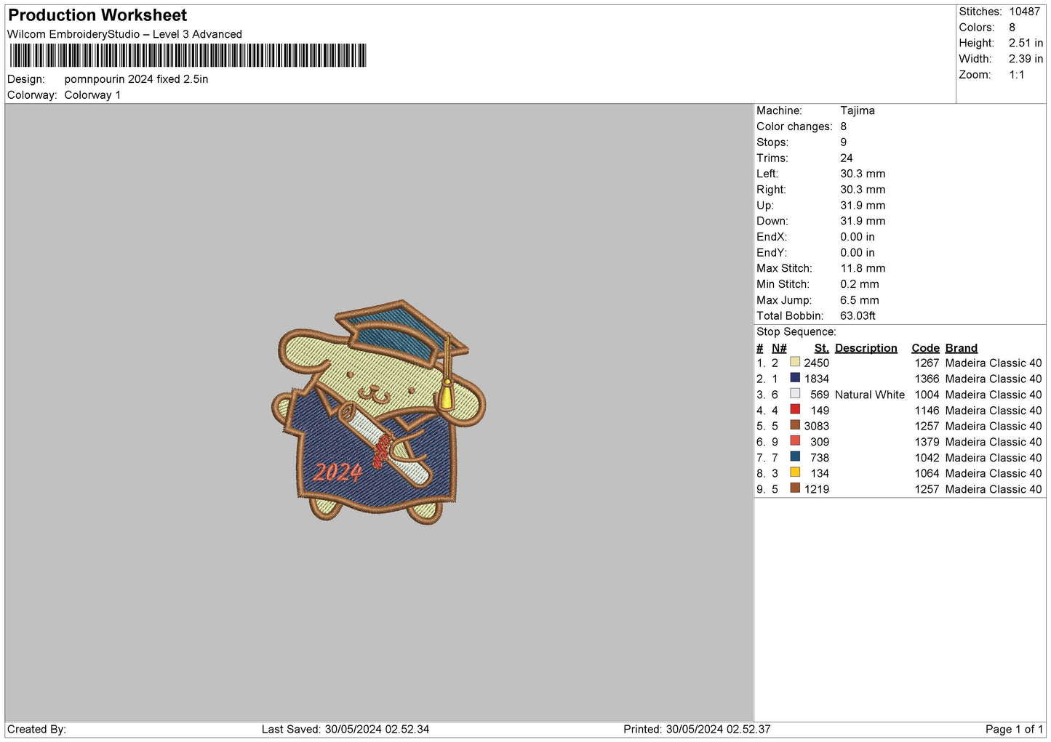
Task: Click the Min Stitch value '0.2 mm'
Action: click(860, 284)
